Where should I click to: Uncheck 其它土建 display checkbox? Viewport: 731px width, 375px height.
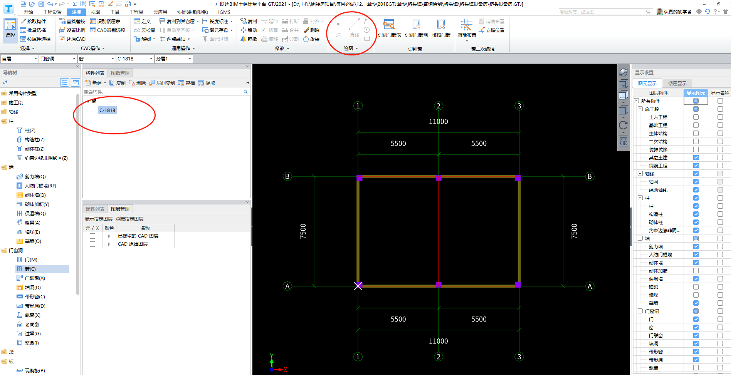(696, 157)
